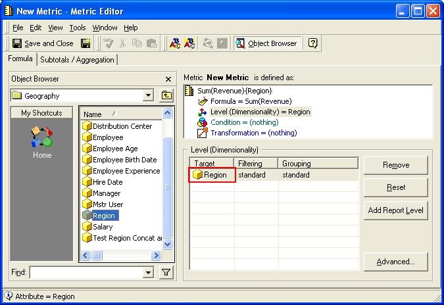
Task: Click the filter funnel icon beside Find
Action: (x=166, y=272)
